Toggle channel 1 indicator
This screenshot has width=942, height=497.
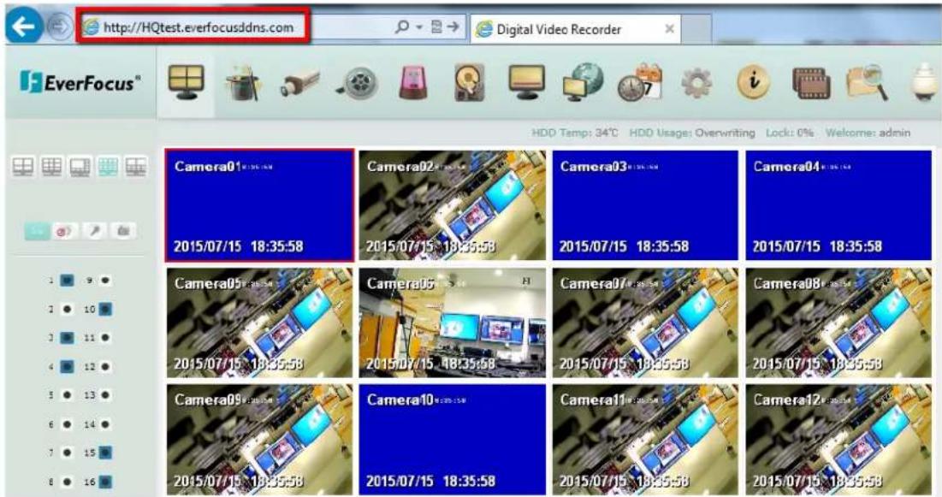point(68,280)
